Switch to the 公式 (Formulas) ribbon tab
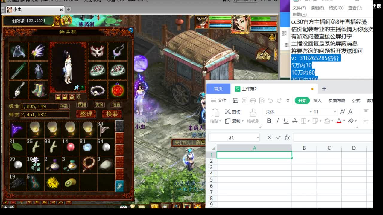383x215 pixels. (x=356, y=101)
